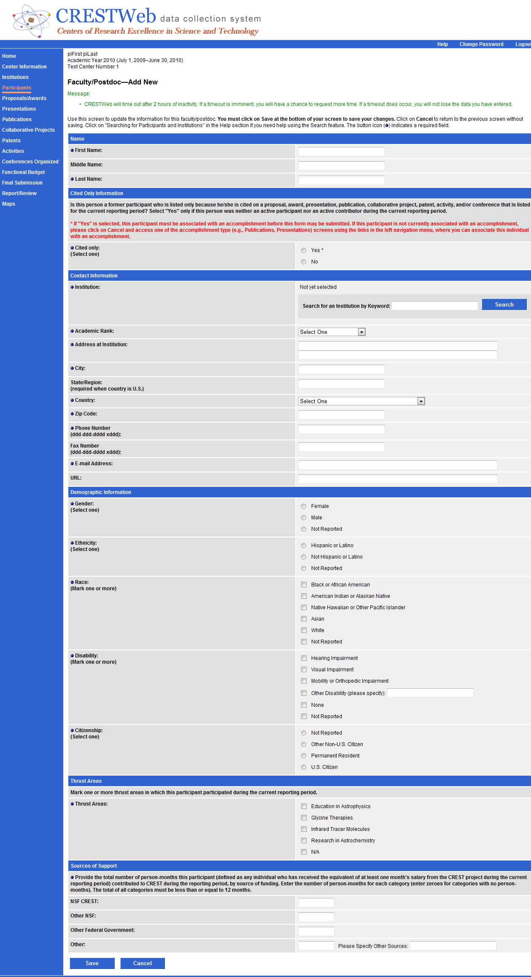Viewport: 531px width, 977px height.
Task: Click the URL input field
Action: click(398, 479)
